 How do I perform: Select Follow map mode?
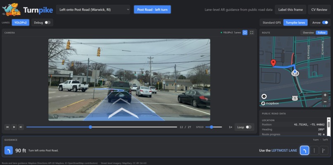321,33
